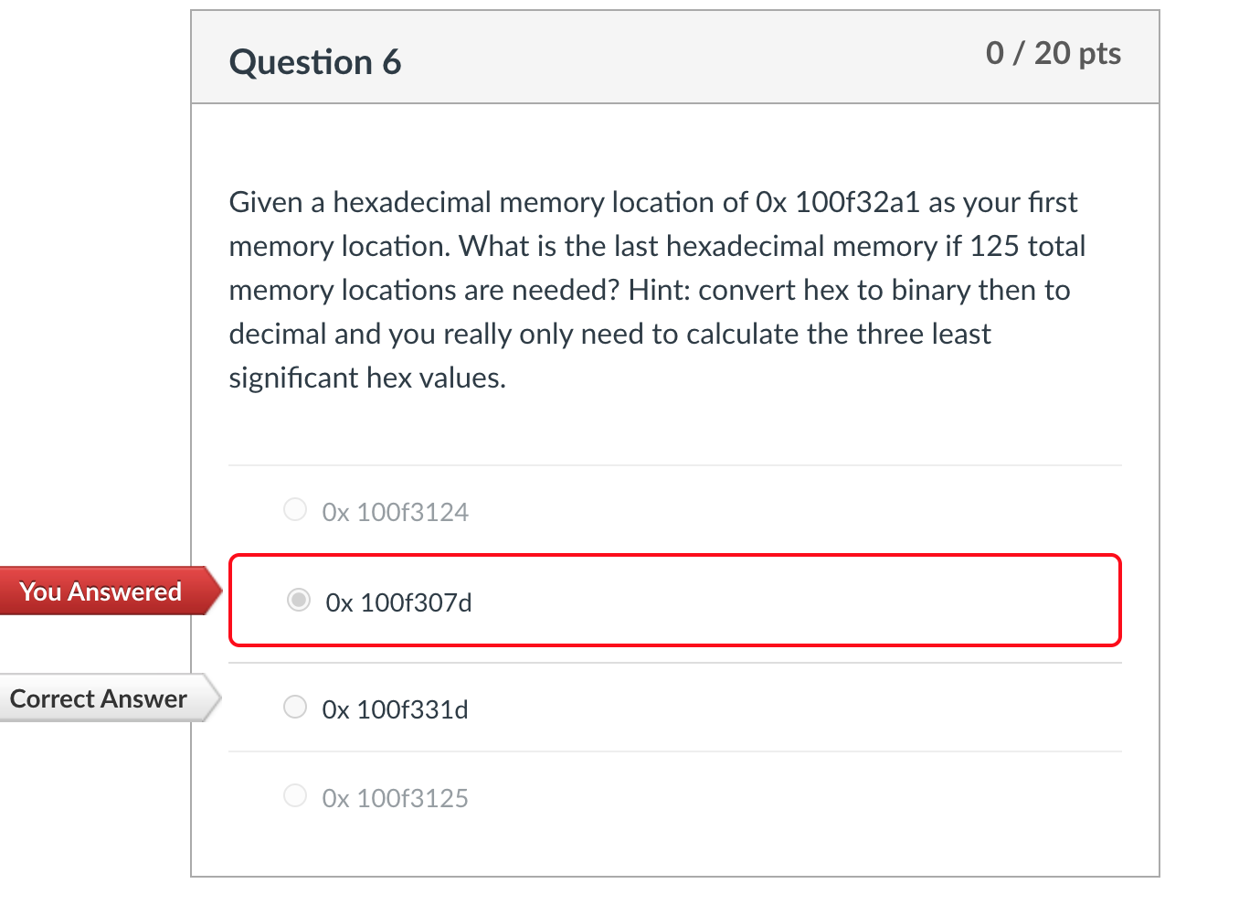Click the red-highlighted answer box
This screenshot has height=916, width=1239.
(674, 601)
